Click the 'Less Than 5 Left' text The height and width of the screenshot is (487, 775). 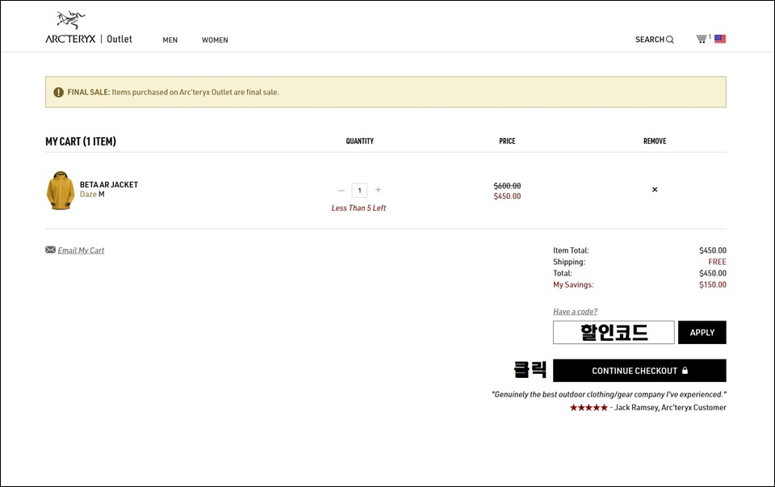pos(358,208)
